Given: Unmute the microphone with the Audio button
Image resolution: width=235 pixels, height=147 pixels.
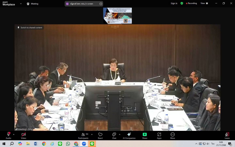Looking at the screenshot, I should pos(9,135).
